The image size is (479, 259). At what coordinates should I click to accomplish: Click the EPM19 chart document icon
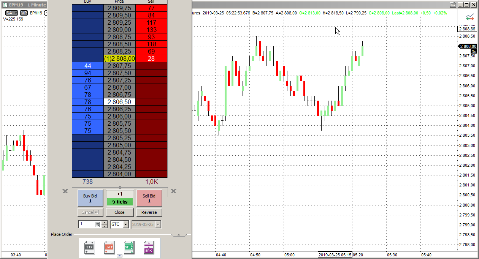point(5,5)
